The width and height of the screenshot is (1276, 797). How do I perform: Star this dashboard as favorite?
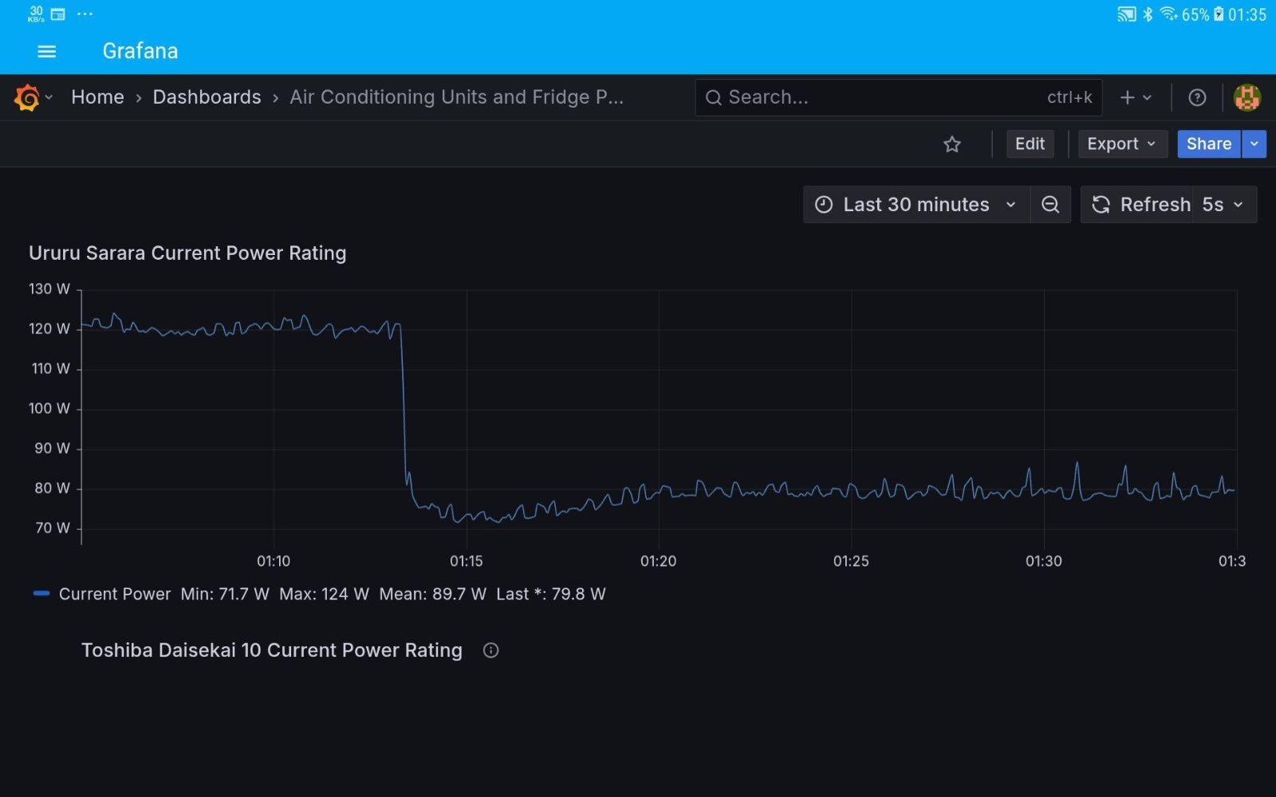[952, 144]
